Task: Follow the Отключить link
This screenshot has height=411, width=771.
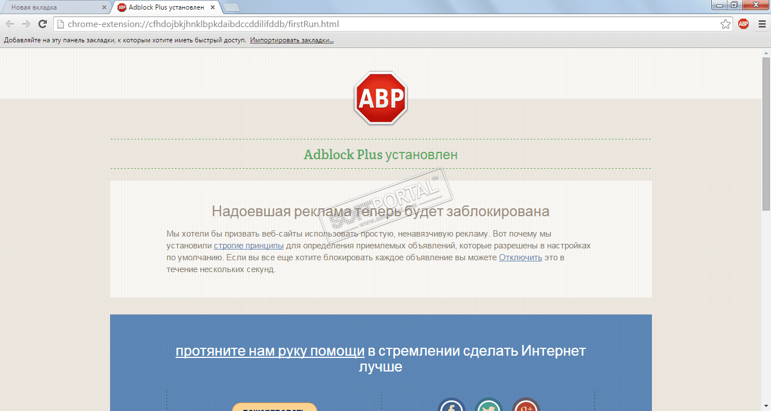Action: [520, 257]
